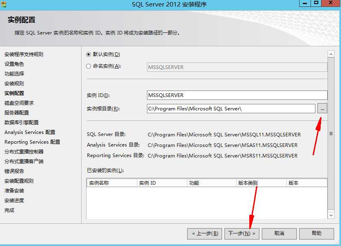Select Reporting Services 配置 step in sidebar
The height and width of the screenshot is (246, 341).
[x=32, y=142]
